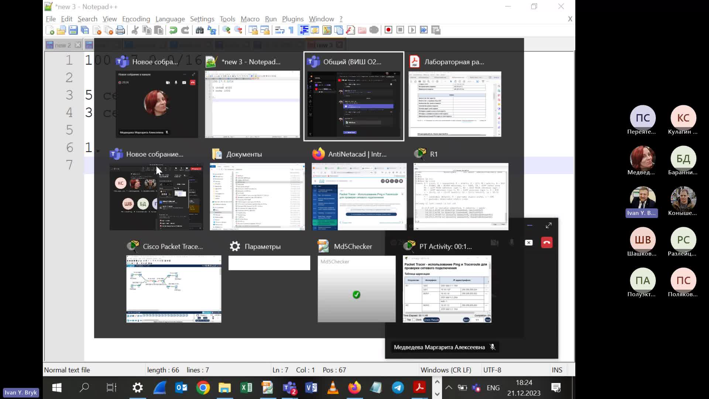
Task: Toggle Synchronize vertical scrolling icon
Action: (253, 30)
